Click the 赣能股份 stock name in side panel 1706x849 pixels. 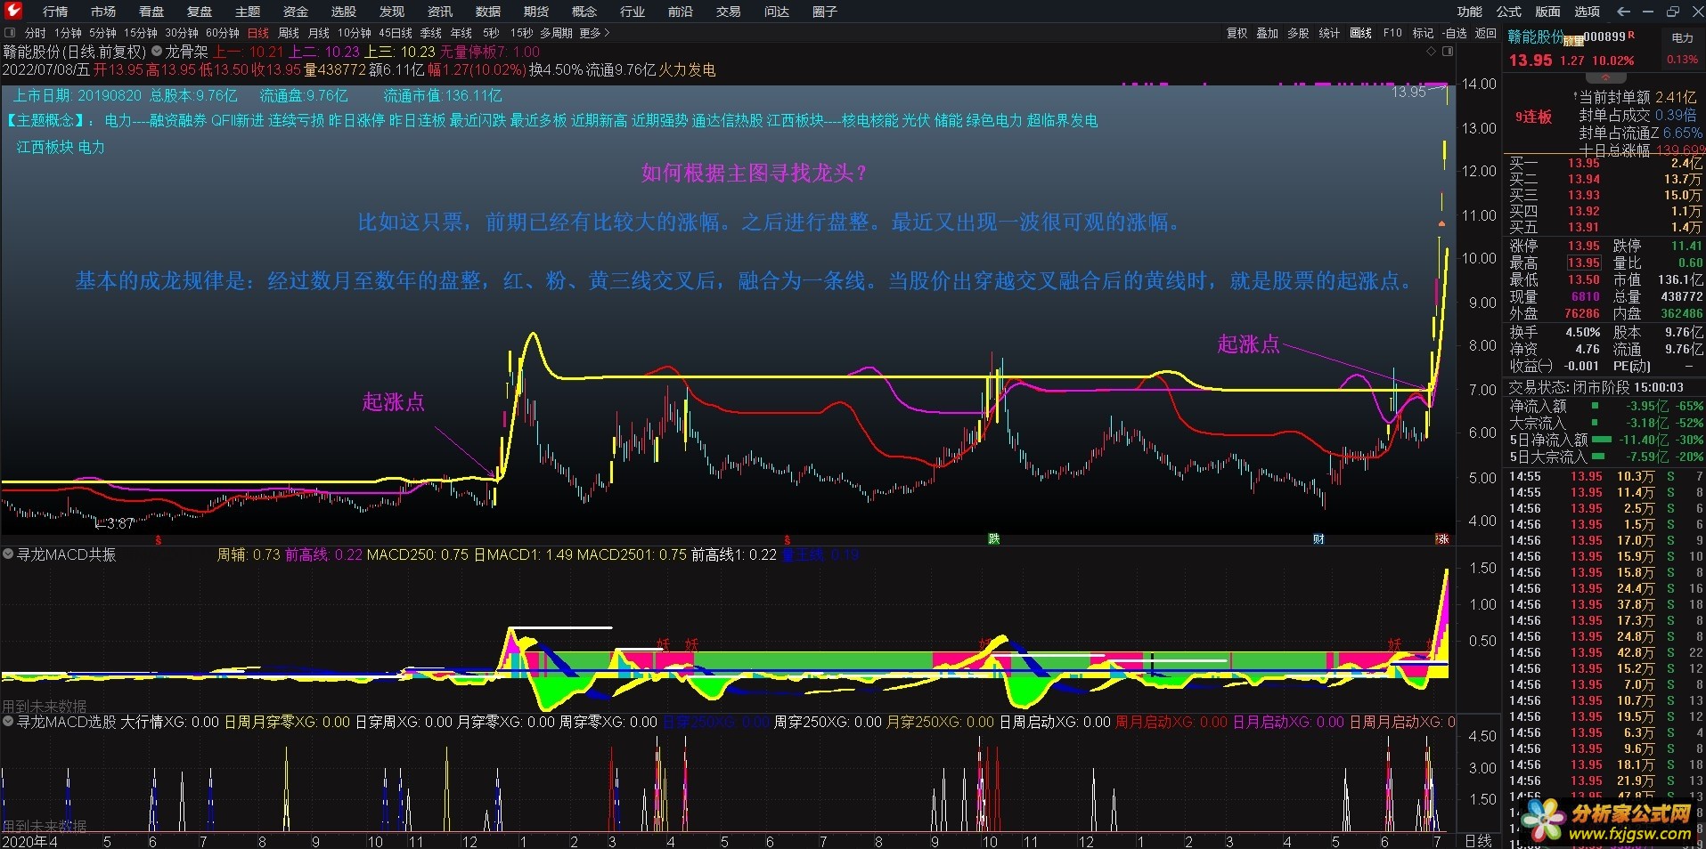click(1536, 37)
